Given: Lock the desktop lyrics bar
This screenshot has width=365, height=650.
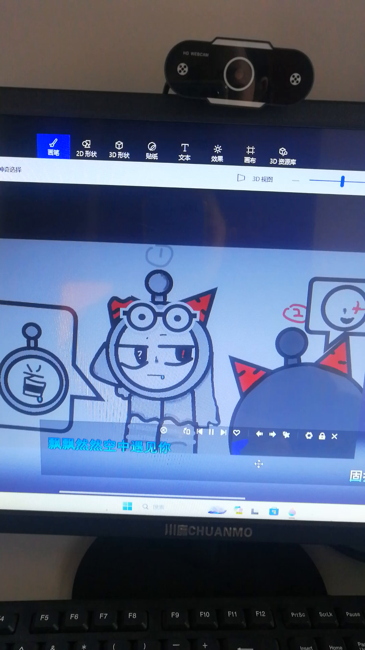Looking at the screenshot, I should click(x=322, y=436).
